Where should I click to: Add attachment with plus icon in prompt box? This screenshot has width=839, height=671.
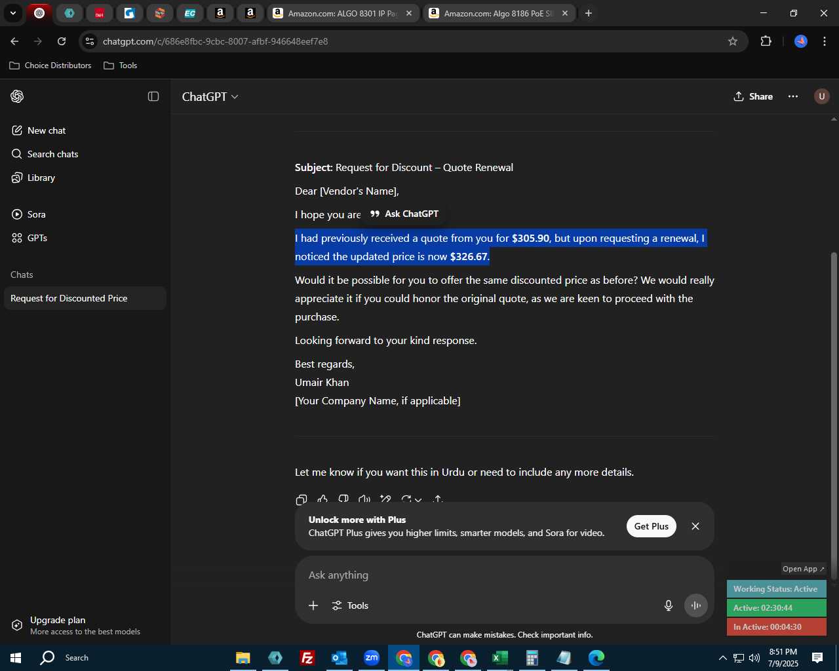pyautogui.click(x=313, y=605)
